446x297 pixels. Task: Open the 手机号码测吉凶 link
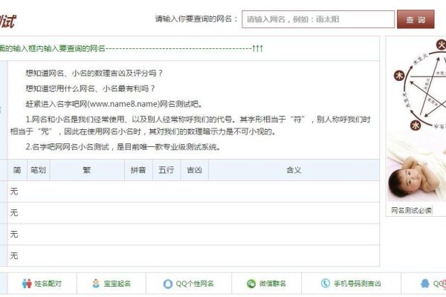click(358, 284)
